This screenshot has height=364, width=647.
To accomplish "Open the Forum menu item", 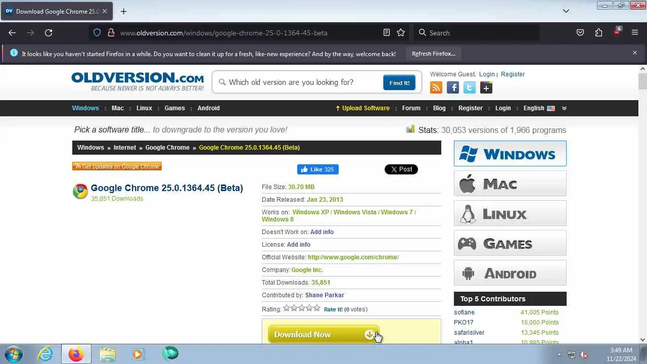I will pos(411,108).
